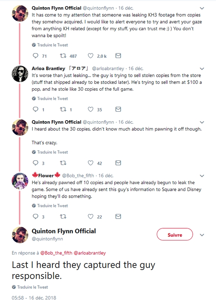216x304 pixels.
Task: Share Flower's tweet via envelope icon
Action: pos(118,216)
